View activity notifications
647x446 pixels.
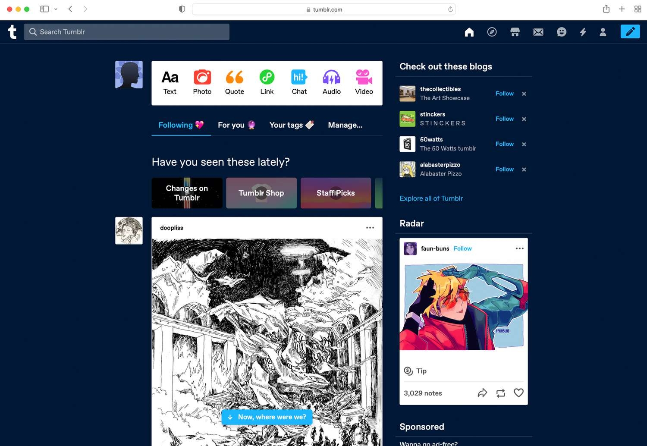click(x=583, y=31)
